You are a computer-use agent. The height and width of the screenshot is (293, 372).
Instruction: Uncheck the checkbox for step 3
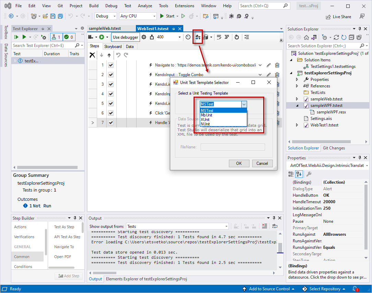111,84
